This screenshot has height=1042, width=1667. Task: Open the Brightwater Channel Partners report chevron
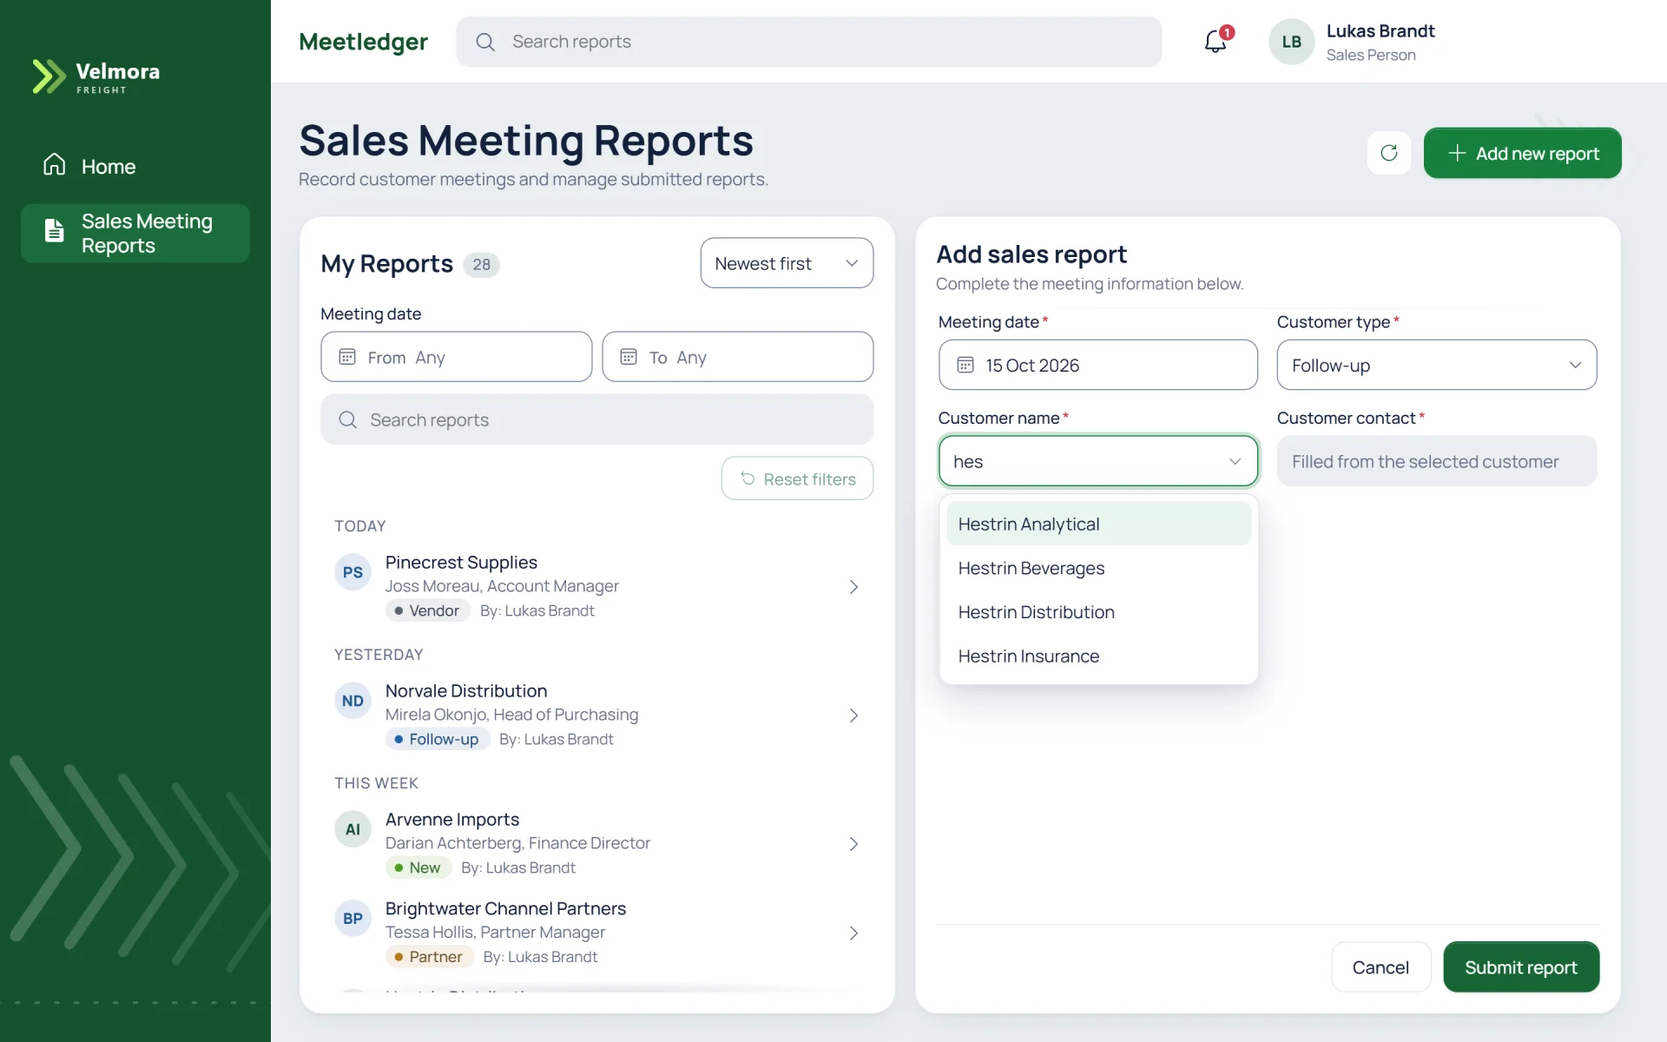pos(853,933)
